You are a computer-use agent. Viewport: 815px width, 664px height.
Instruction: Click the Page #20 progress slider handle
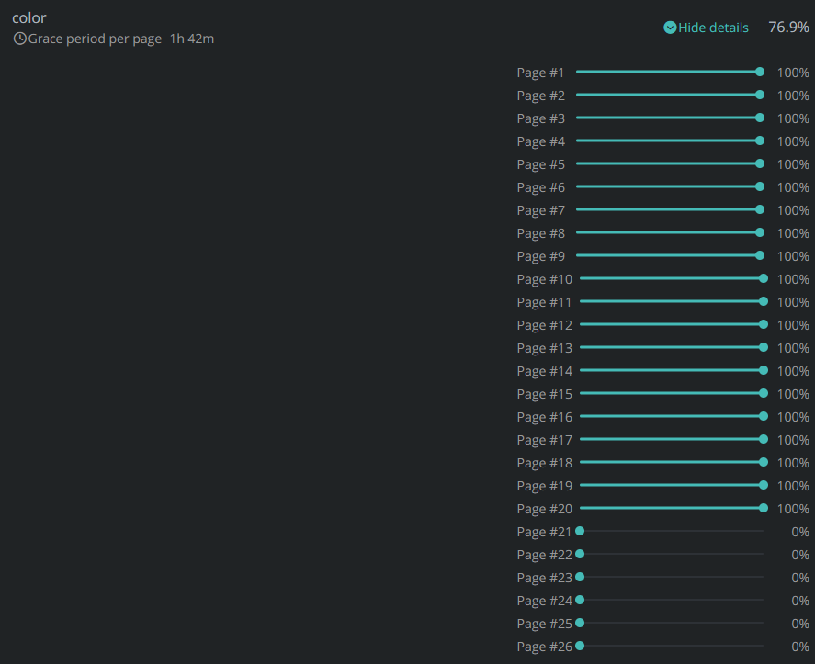click(763, 508)
